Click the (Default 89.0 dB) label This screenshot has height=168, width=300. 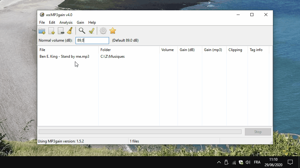(125, 40)
